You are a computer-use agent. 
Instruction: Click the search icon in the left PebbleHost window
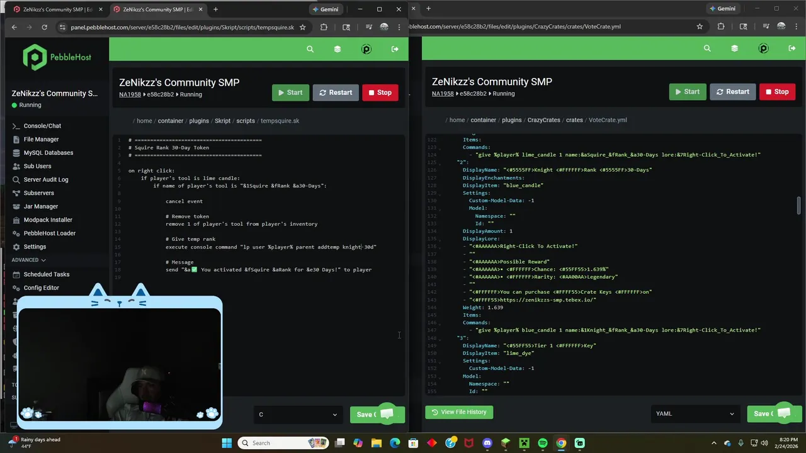(x=310, y=49)
